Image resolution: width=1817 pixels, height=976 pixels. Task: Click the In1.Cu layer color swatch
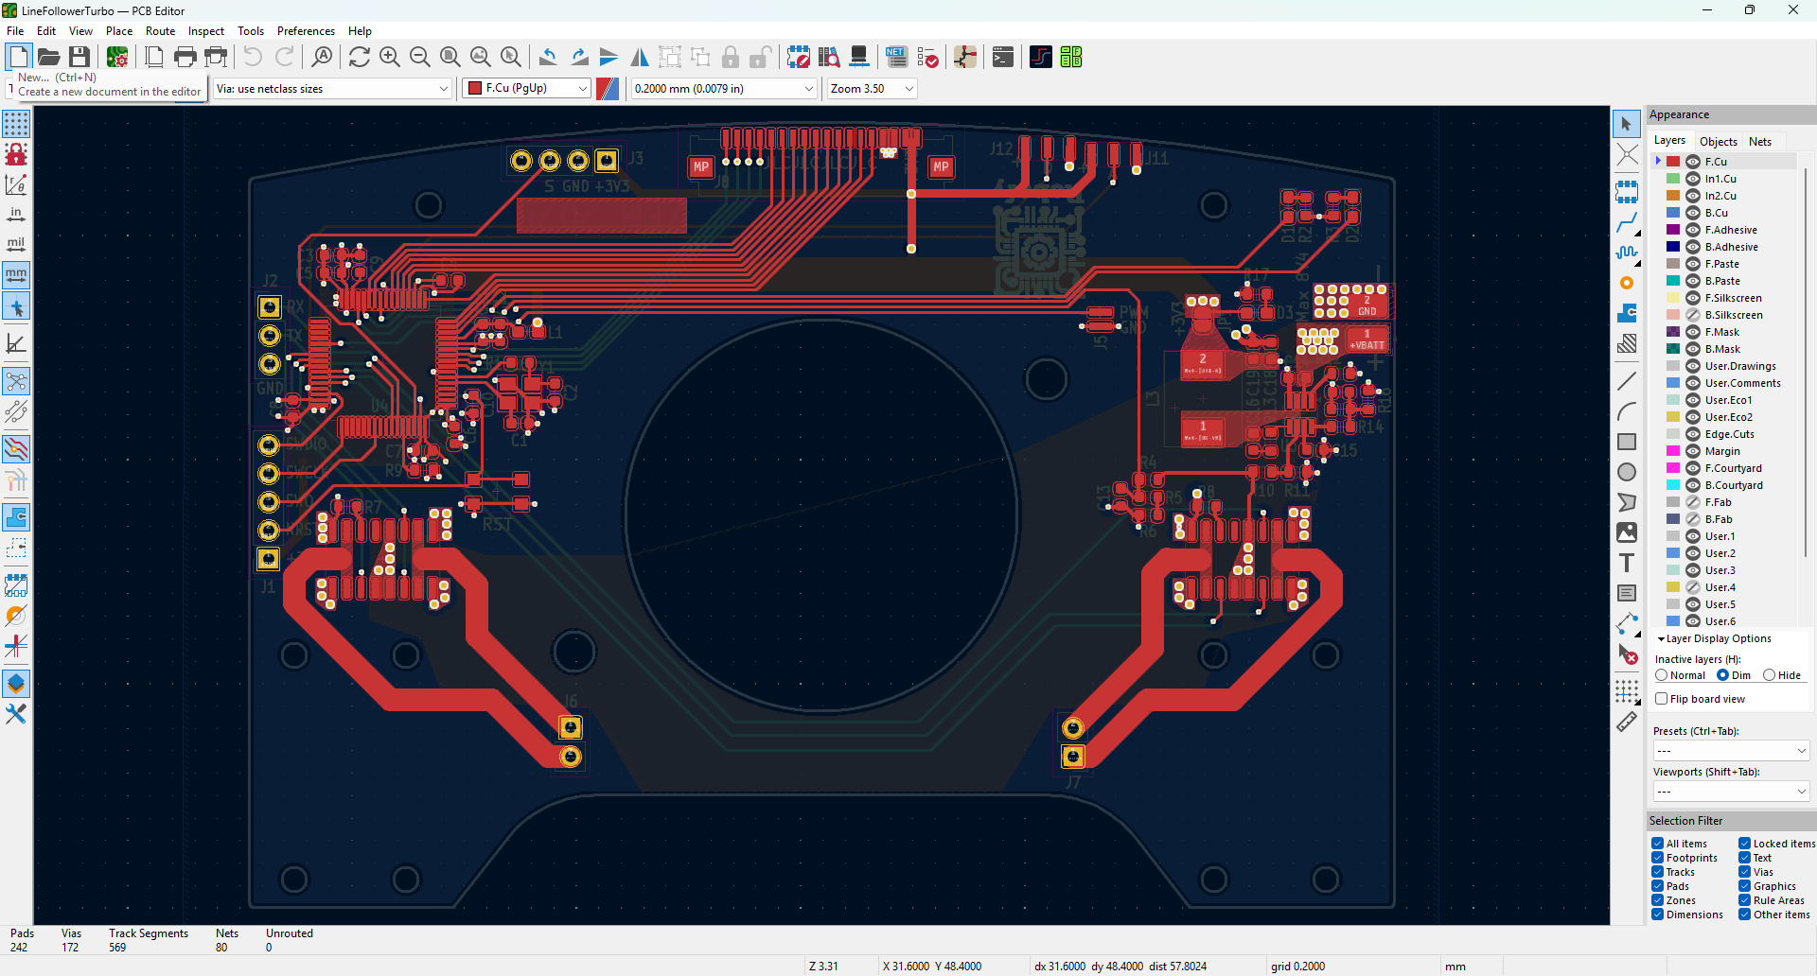point(1673,179)
